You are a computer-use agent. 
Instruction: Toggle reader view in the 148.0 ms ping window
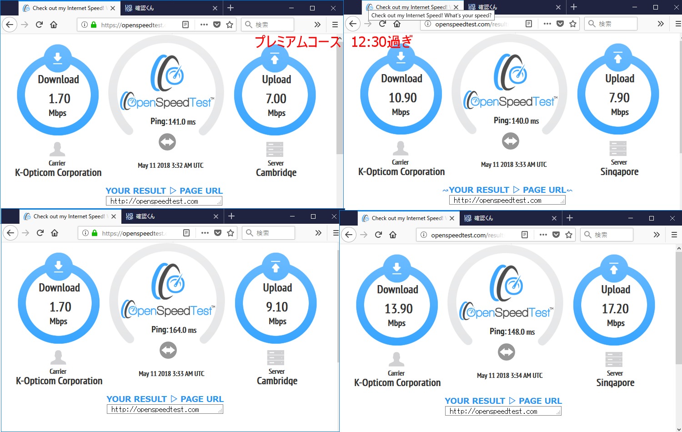(525, 235)
